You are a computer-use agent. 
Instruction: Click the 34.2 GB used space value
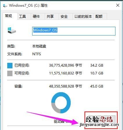(97, 65)
